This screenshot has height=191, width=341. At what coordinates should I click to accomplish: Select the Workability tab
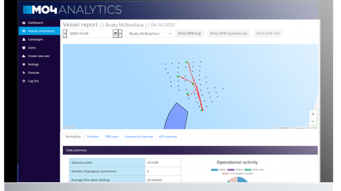click(73, 137)
